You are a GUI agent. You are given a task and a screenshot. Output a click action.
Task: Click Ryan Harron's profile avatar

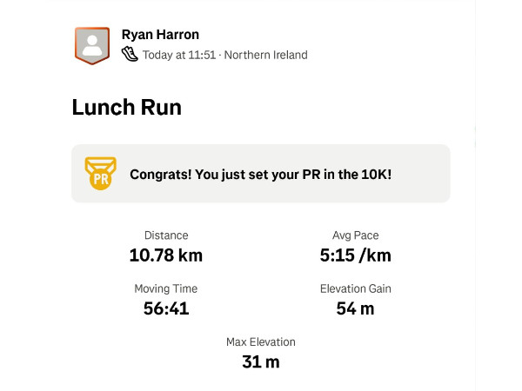(x=92, y=45)
